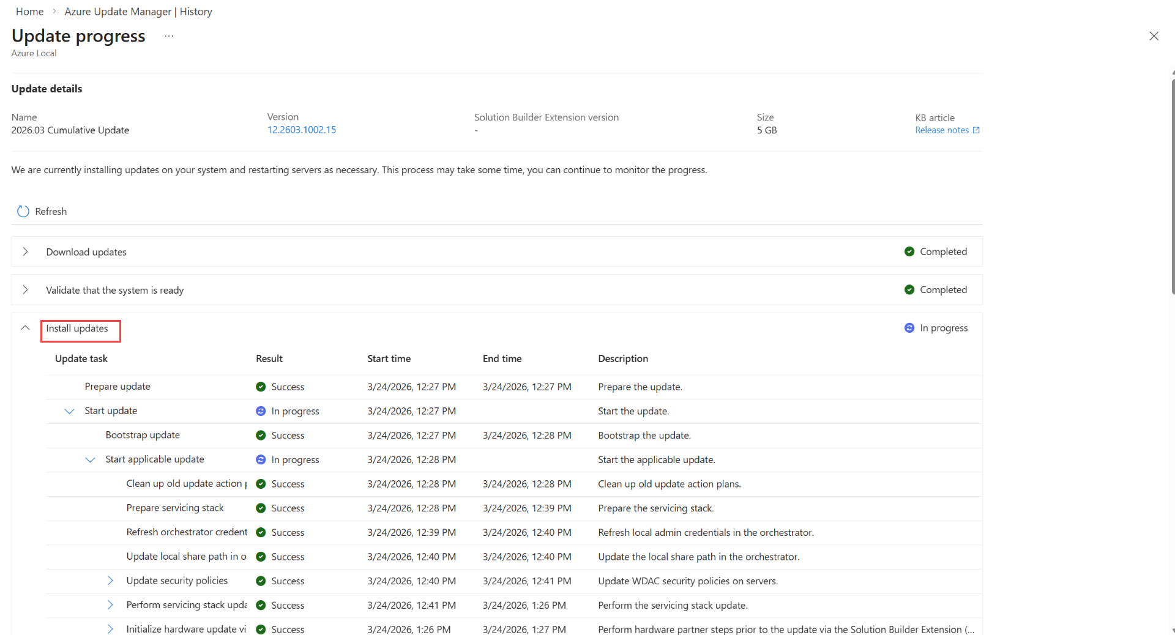This screenshot has width=1175, height=635.
Task: Click the Success icon in Prepare update row
Action: coord(261,387)
